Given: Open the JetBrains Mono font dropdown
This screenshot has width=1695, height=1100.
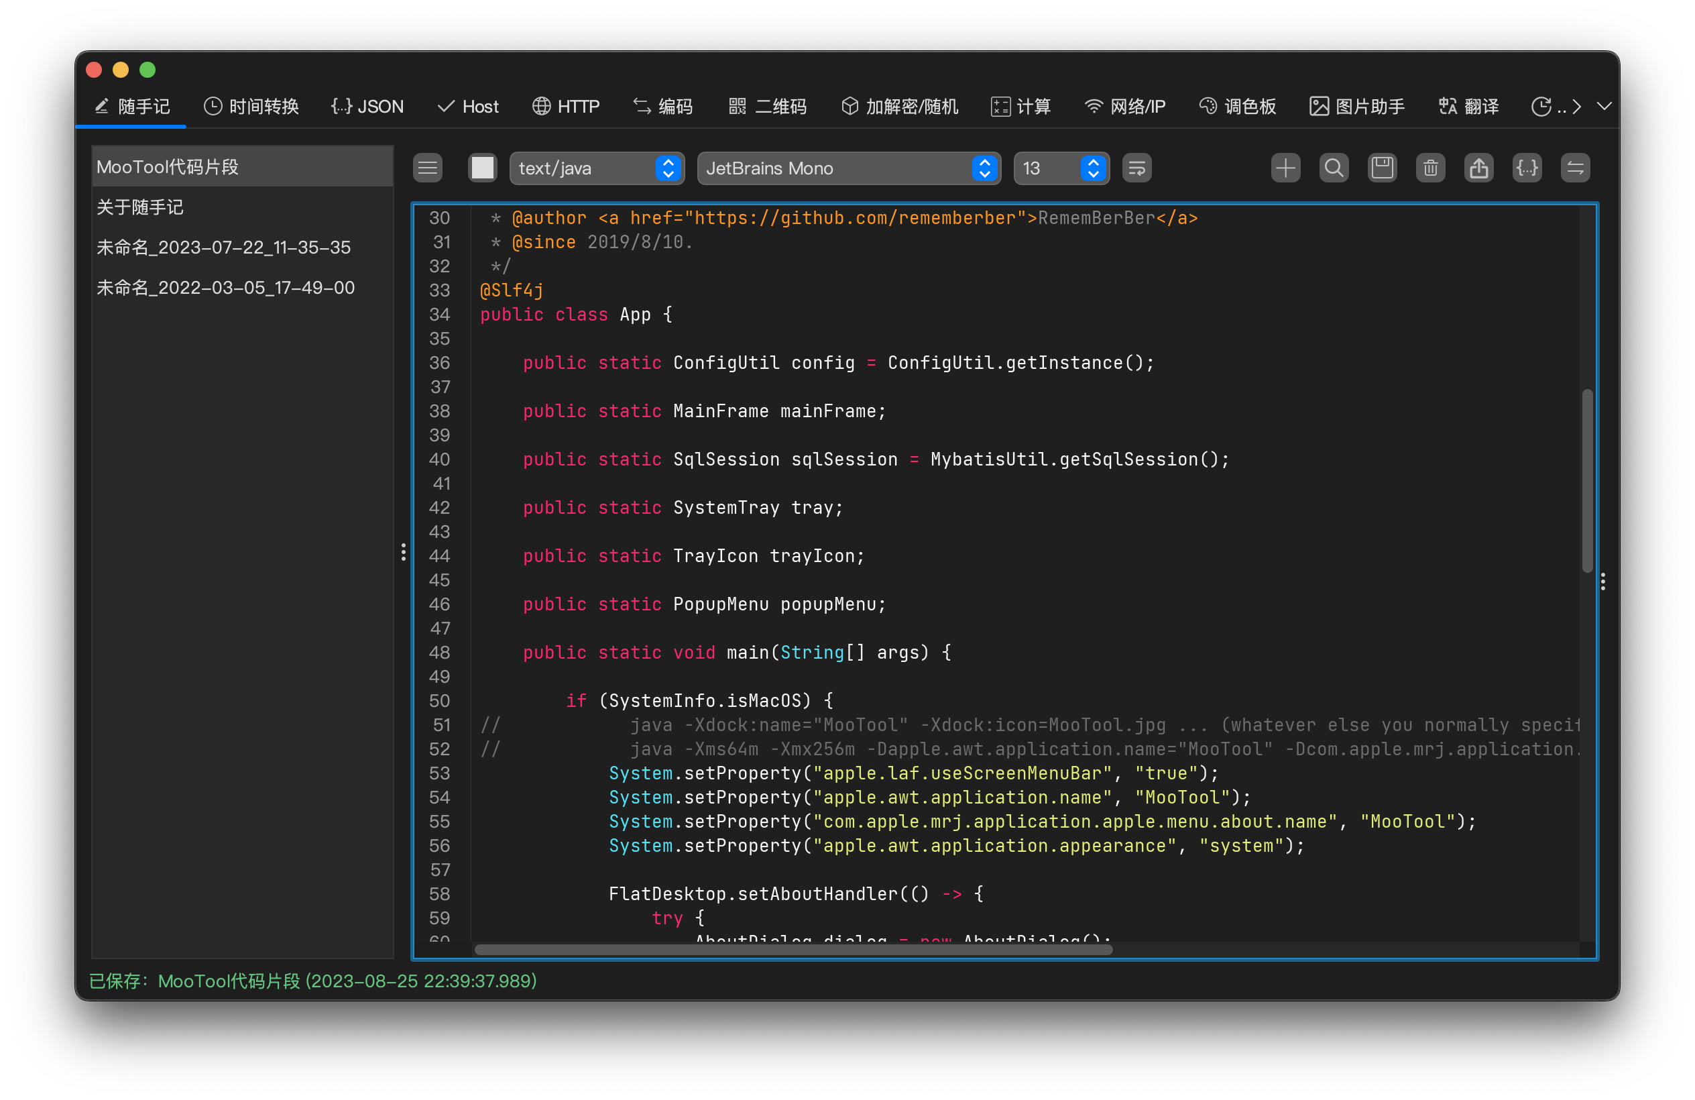Looking at the screenshot, I should click(x=847, y=168).
